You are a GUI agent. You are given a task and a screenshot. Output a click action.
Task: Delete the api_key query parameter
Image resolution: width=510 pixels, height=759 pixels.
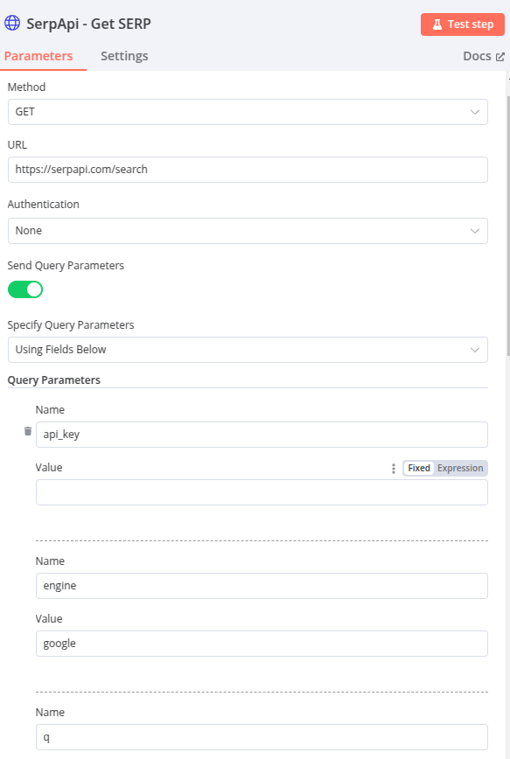(28, 431)
